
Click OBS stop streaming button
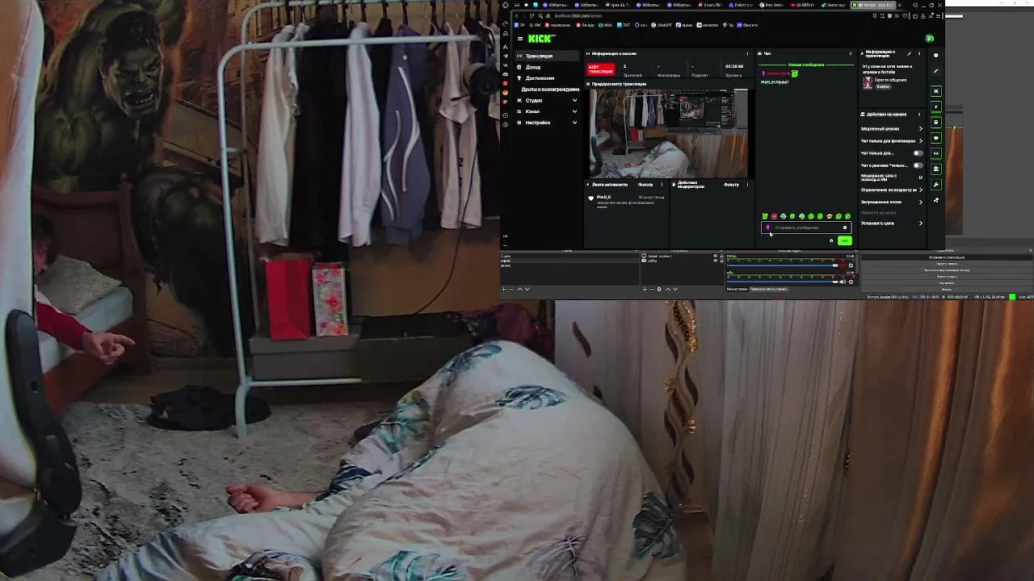click(x=947, y=257)
